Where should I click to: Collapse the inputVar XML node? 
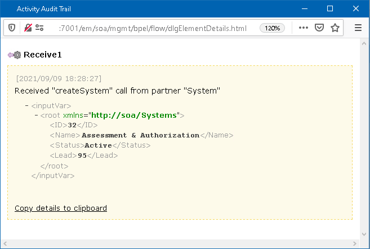27,105
